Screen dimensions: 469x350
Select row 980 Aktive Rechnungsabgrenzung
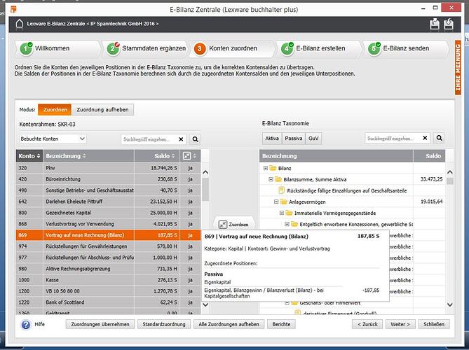(108, 269)
